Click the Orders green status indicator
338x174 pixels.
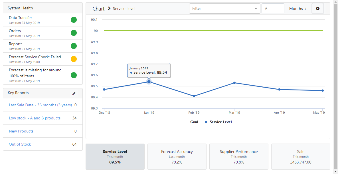click(x=74, y=33)
